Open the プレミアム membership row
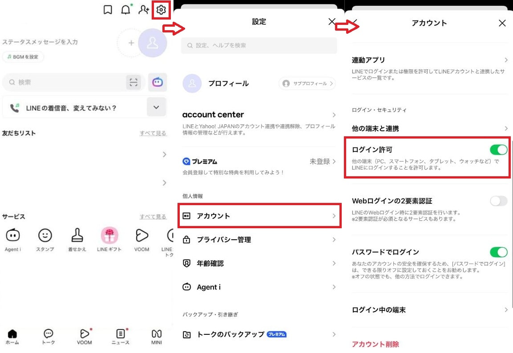 coord(259,166)
